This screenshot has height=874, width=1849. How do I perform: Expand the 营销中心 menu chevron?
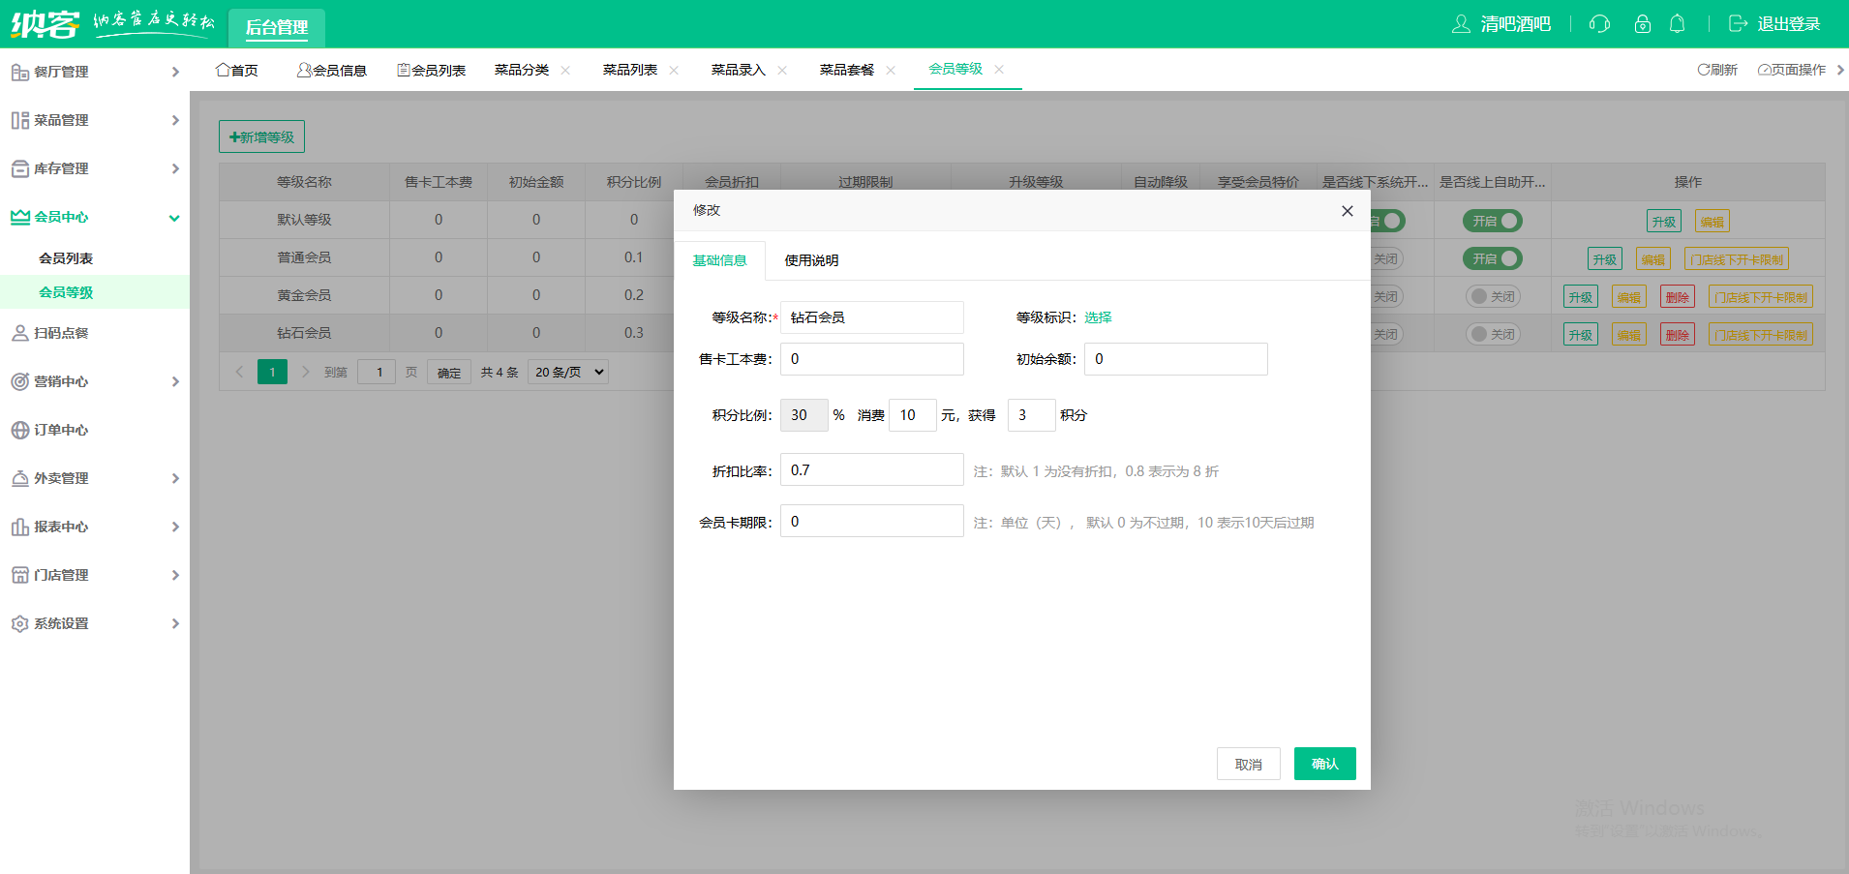(175, 381)
